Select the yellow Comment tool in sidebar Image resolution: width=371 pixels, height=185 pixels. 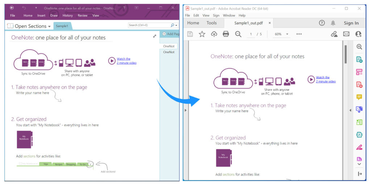pos(359,97)
